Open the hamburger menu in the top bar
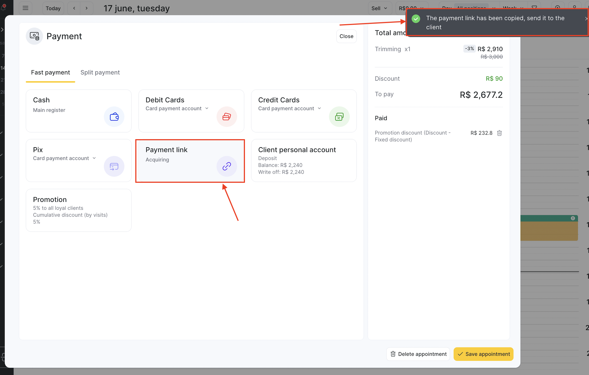This screenshot has height=375, width=589. pyautogui.click(x=25, y=8)
